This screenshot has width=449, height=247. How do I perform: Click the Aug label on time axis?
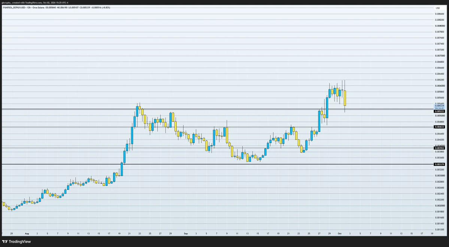(x=27, y=234)
